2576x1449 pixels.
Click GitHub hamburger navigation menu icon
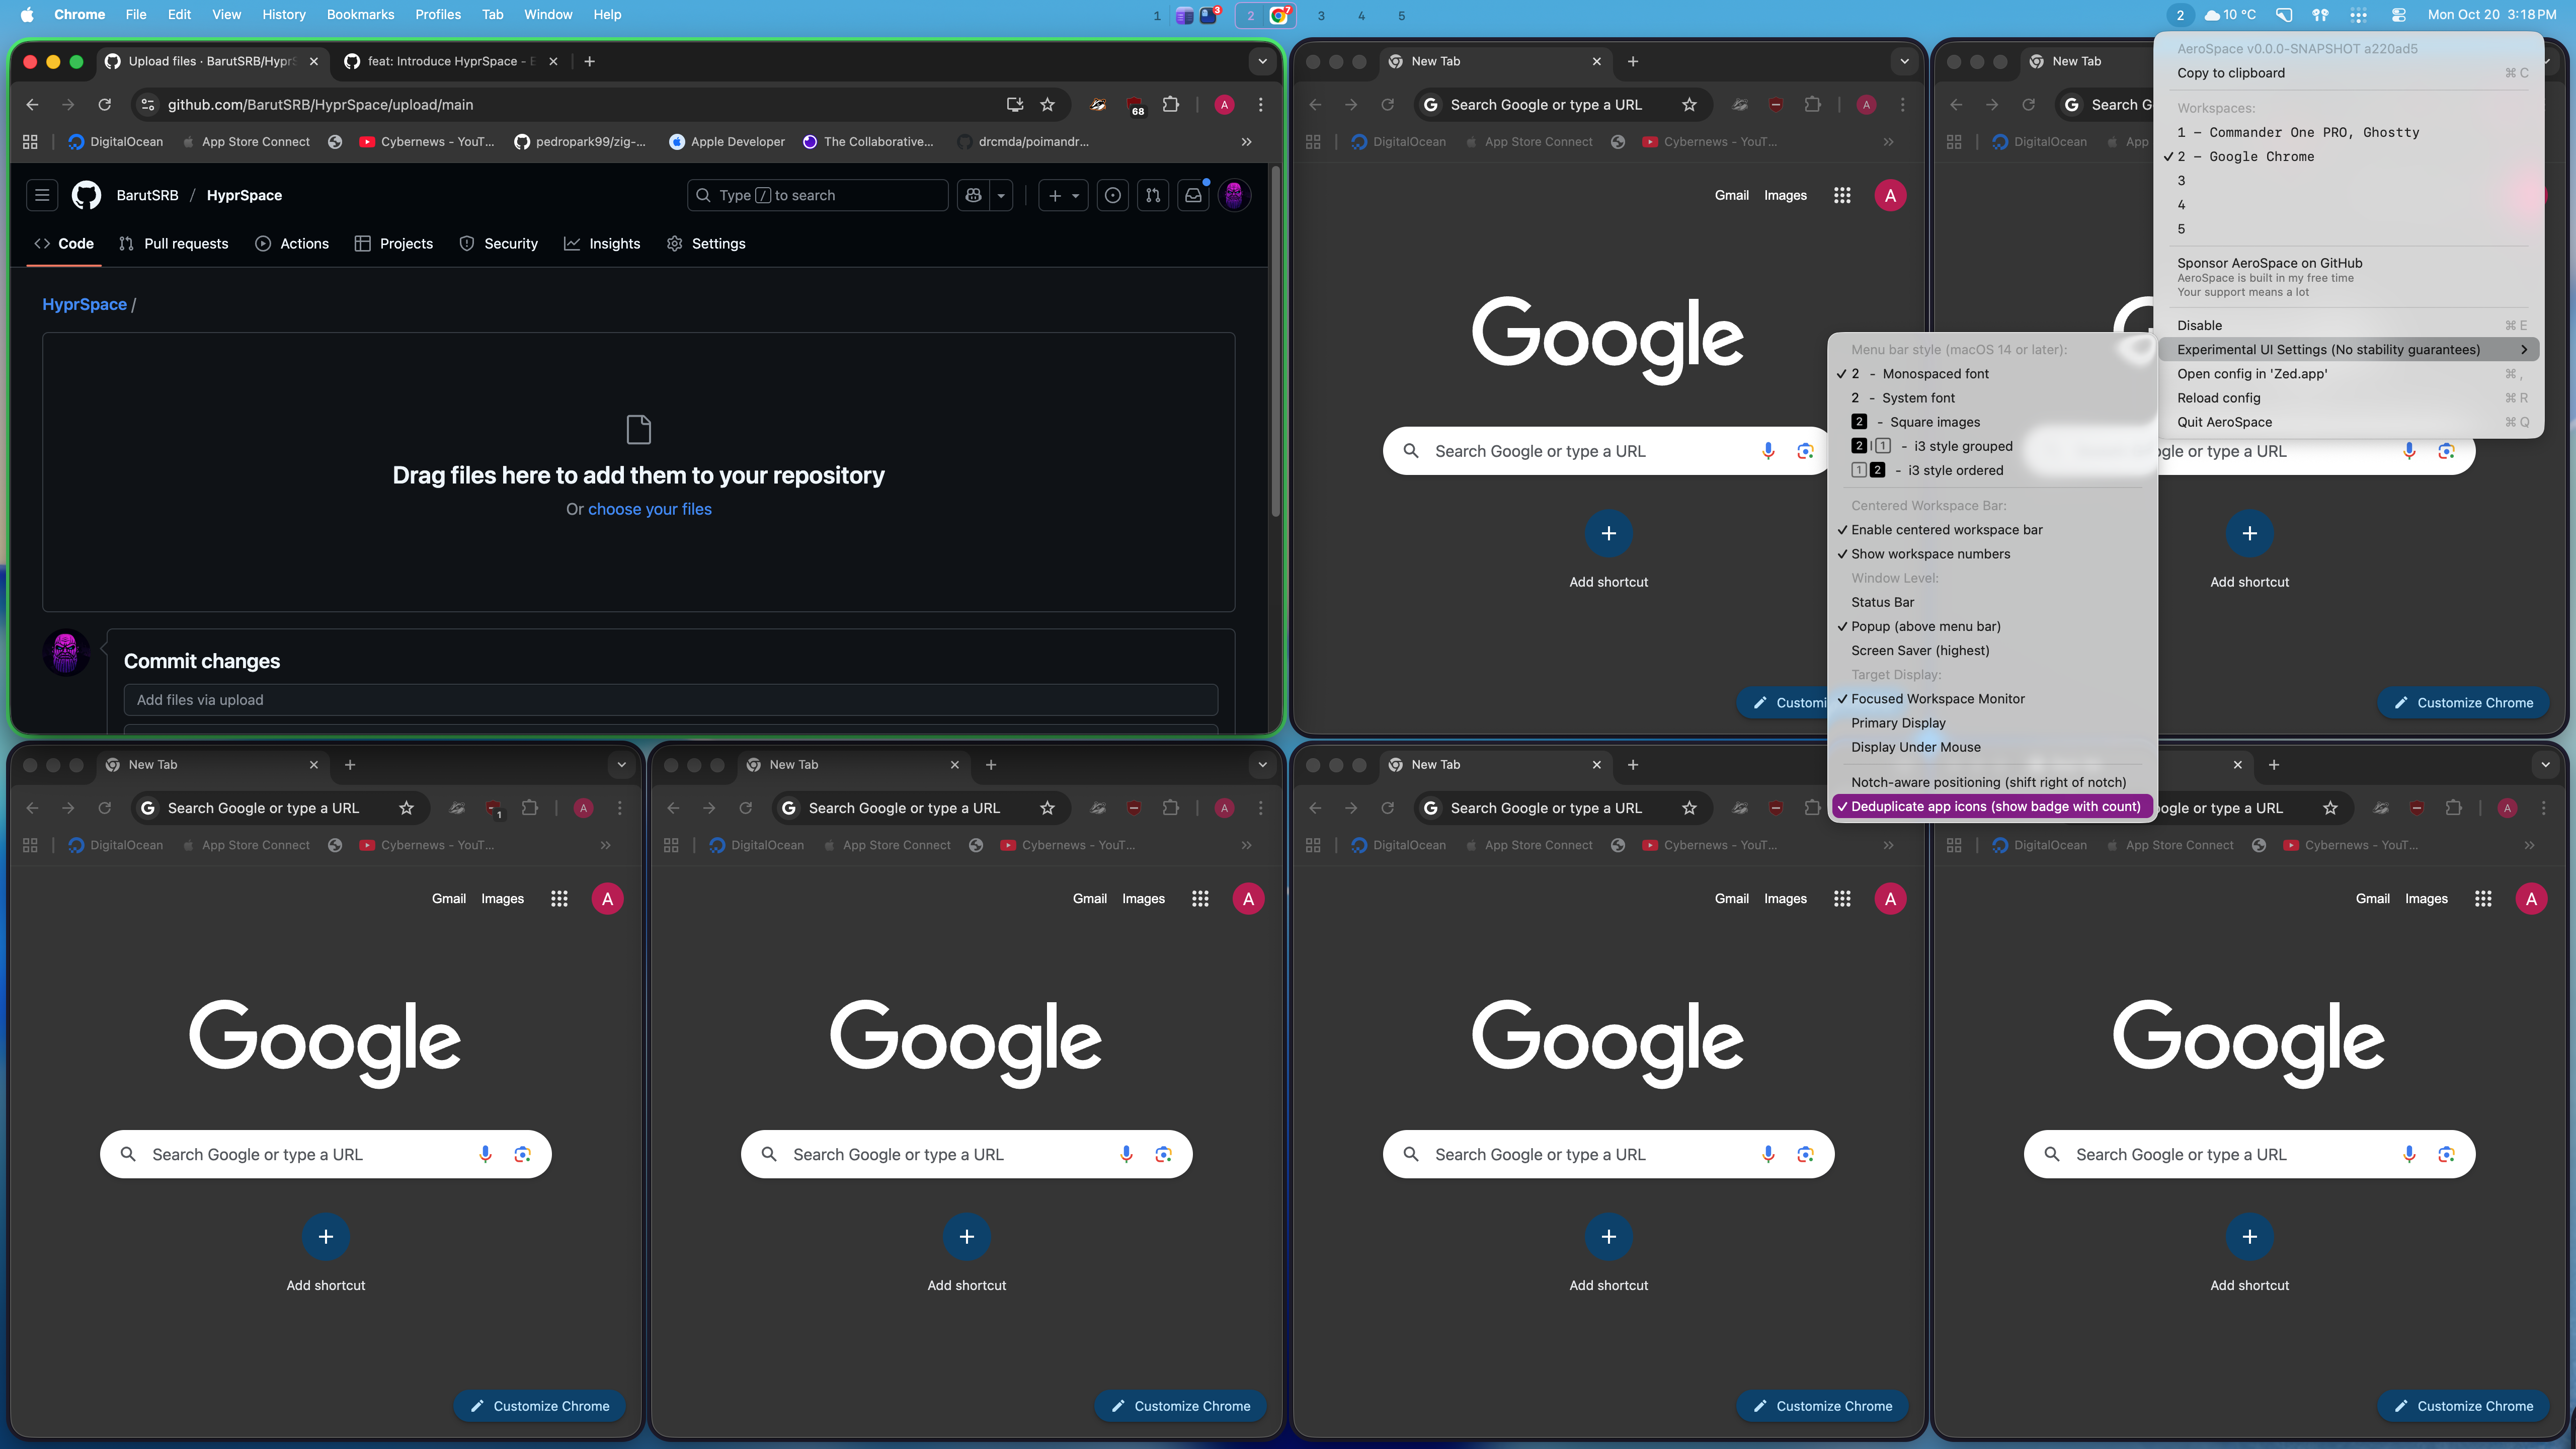(x=42, y=195)
